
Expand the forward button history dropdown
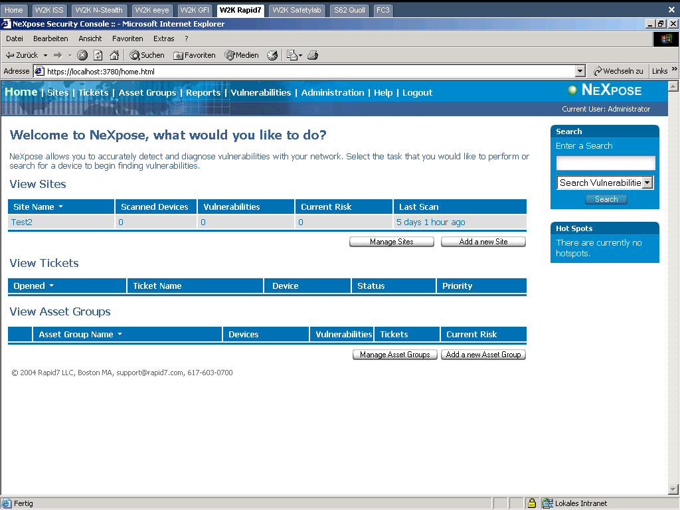tap(70, 56)
